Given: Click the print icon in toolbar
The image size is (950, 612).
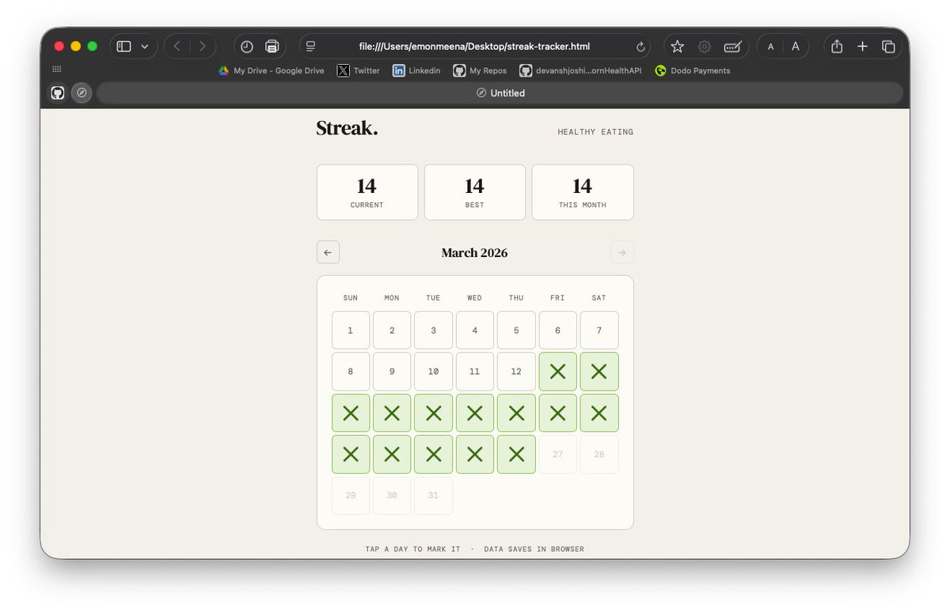Looking at the screenshot, I should [272, 47].
